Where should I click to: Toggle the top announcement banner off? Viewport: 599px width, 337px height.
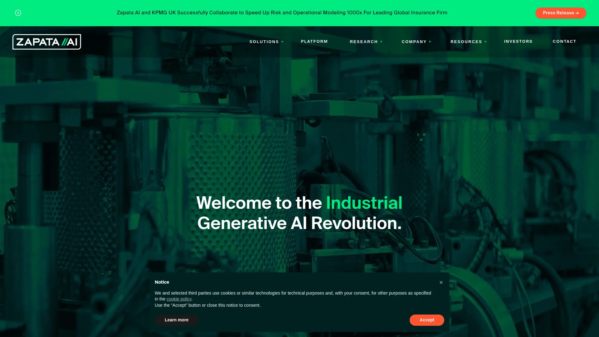(x=18, y=13)
